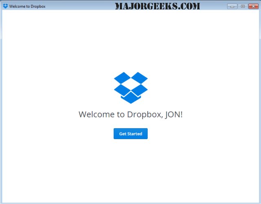Click the 'Welcome to Dropbox' title bar text
261x204 pixels.
click(27, 7)
